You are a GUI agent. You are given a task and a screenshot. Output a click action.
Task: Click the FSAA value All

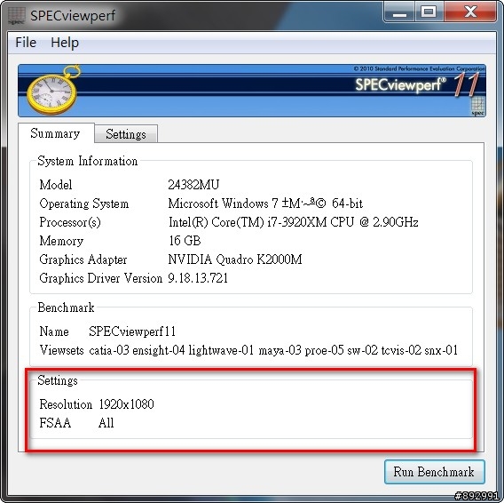tap(106, 423)
